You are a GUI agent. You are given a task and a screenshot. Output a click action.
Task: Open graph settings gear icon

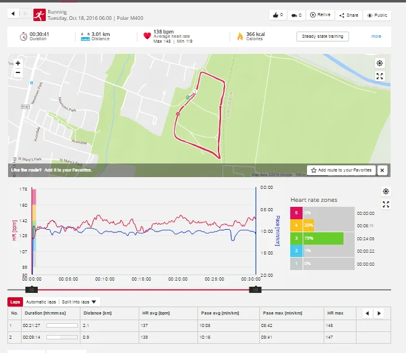point(386,192)
